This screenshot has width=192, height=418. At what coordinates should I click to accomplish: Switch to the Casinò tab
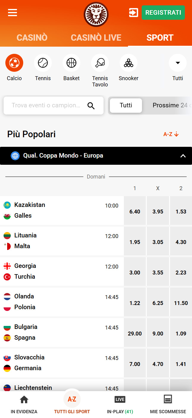[32, 38]
